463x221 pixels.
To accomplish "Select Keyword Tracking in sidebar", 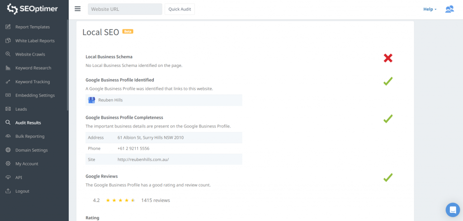I will [x=33, y=82].
